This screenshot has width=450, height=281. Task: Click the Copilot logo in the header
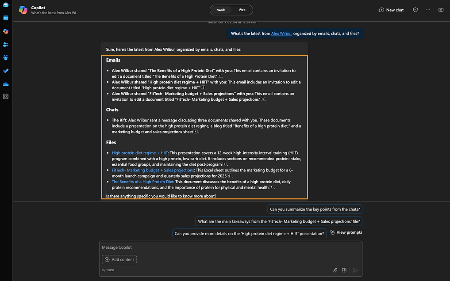tap(23, 10)
